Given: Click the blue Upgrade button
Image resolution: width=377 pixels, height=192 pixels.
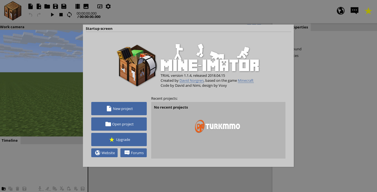Looking at the screenshot, I should pos(119,140).
